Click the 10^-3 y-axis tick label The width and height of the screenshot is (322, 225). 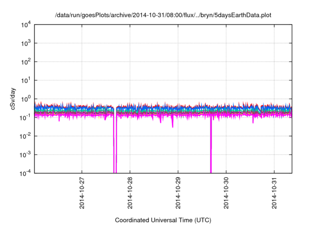pos(25,155)
